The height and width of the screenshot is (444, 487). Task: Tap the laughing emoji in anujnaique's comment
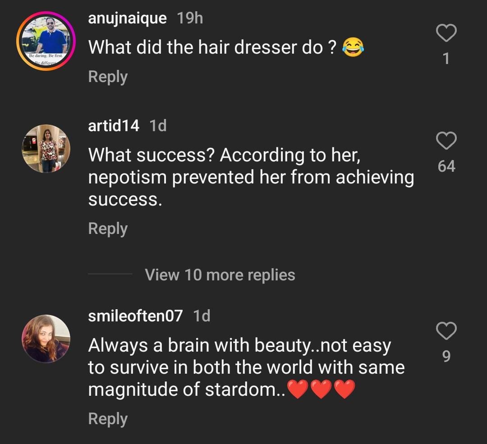tap(353, 47)
